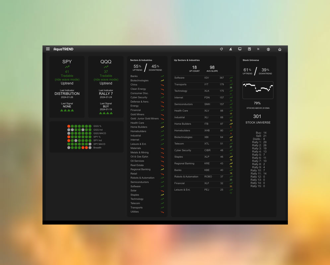Open the monitor screen icon in header
330x265 pixels.
(x=240, y=49)
